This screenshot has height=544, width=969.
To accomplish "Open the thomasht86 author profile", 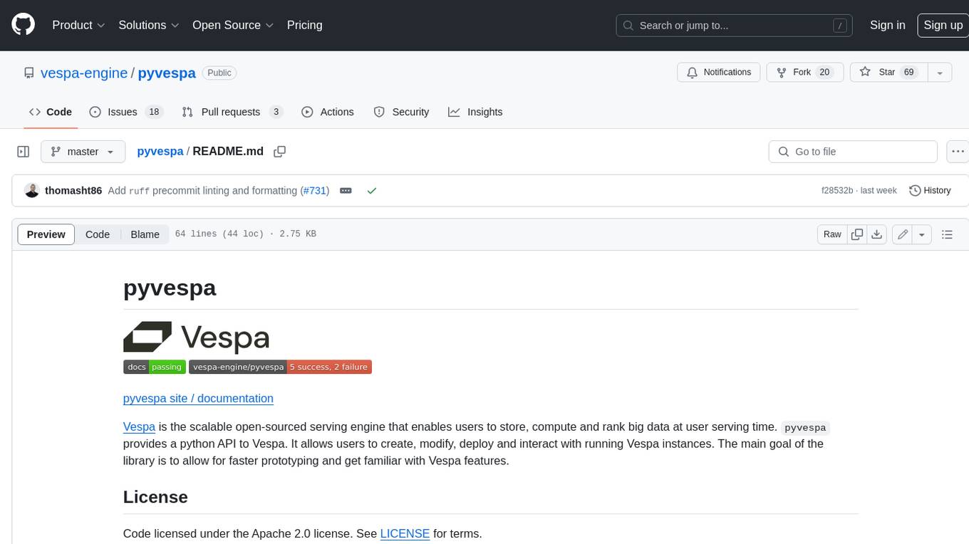I will pyautogui.click(x=73, y=190).
